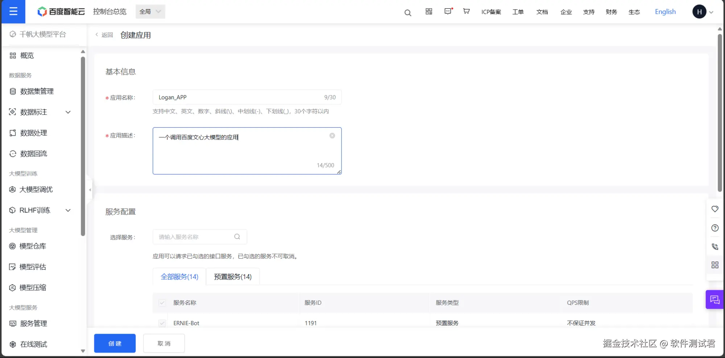This screenshot has height=358, width=725.
Task: Click the 概览 overview icon in the sidebar
Action: click(x=13, y=55)
